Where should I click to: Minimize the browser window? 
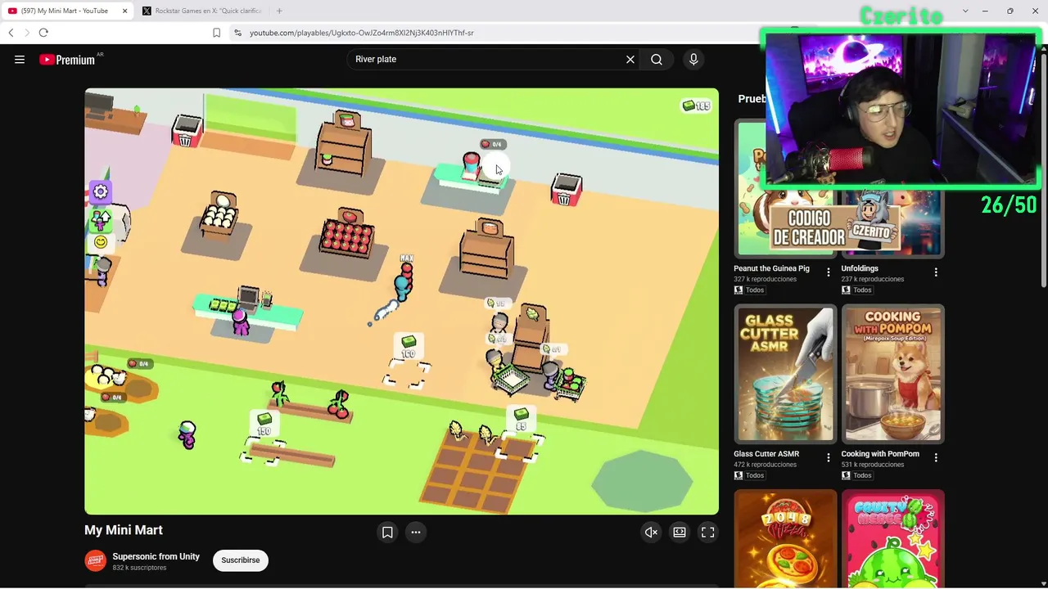point(985,11)
